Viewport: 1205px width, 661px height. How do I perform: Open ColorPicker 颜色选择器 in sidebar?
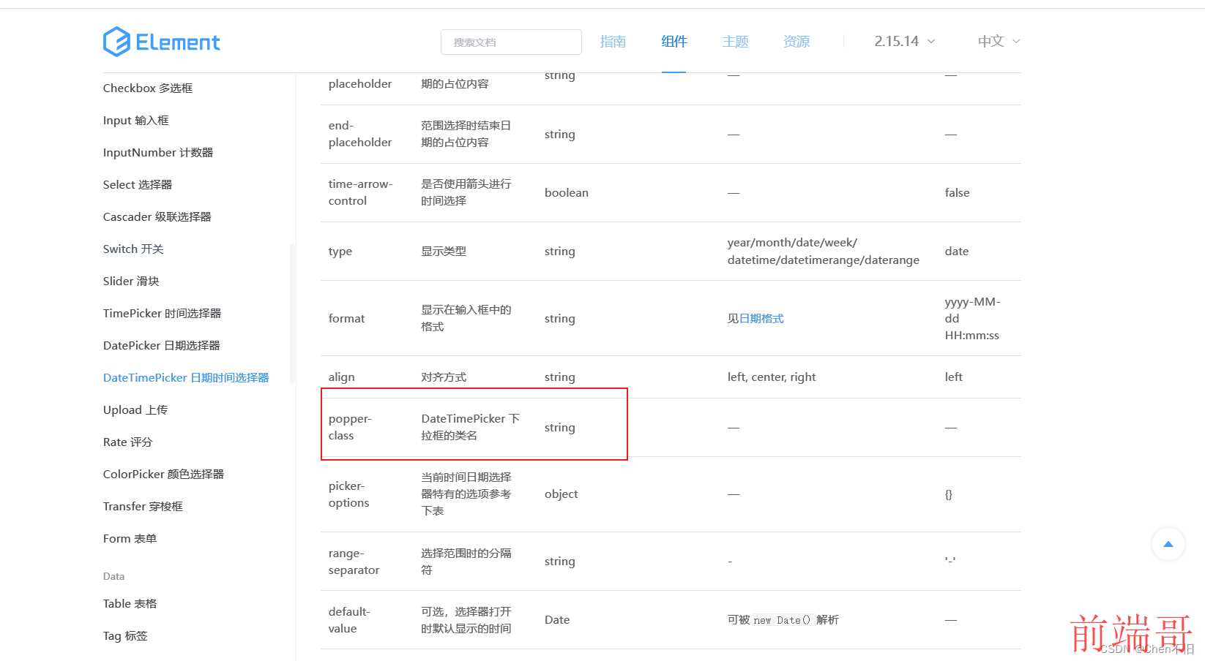(163, 474)
